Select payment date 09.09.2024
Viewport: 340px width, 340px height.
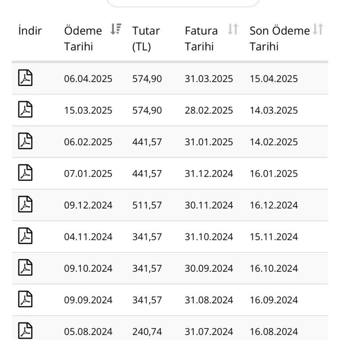point(88,300)
